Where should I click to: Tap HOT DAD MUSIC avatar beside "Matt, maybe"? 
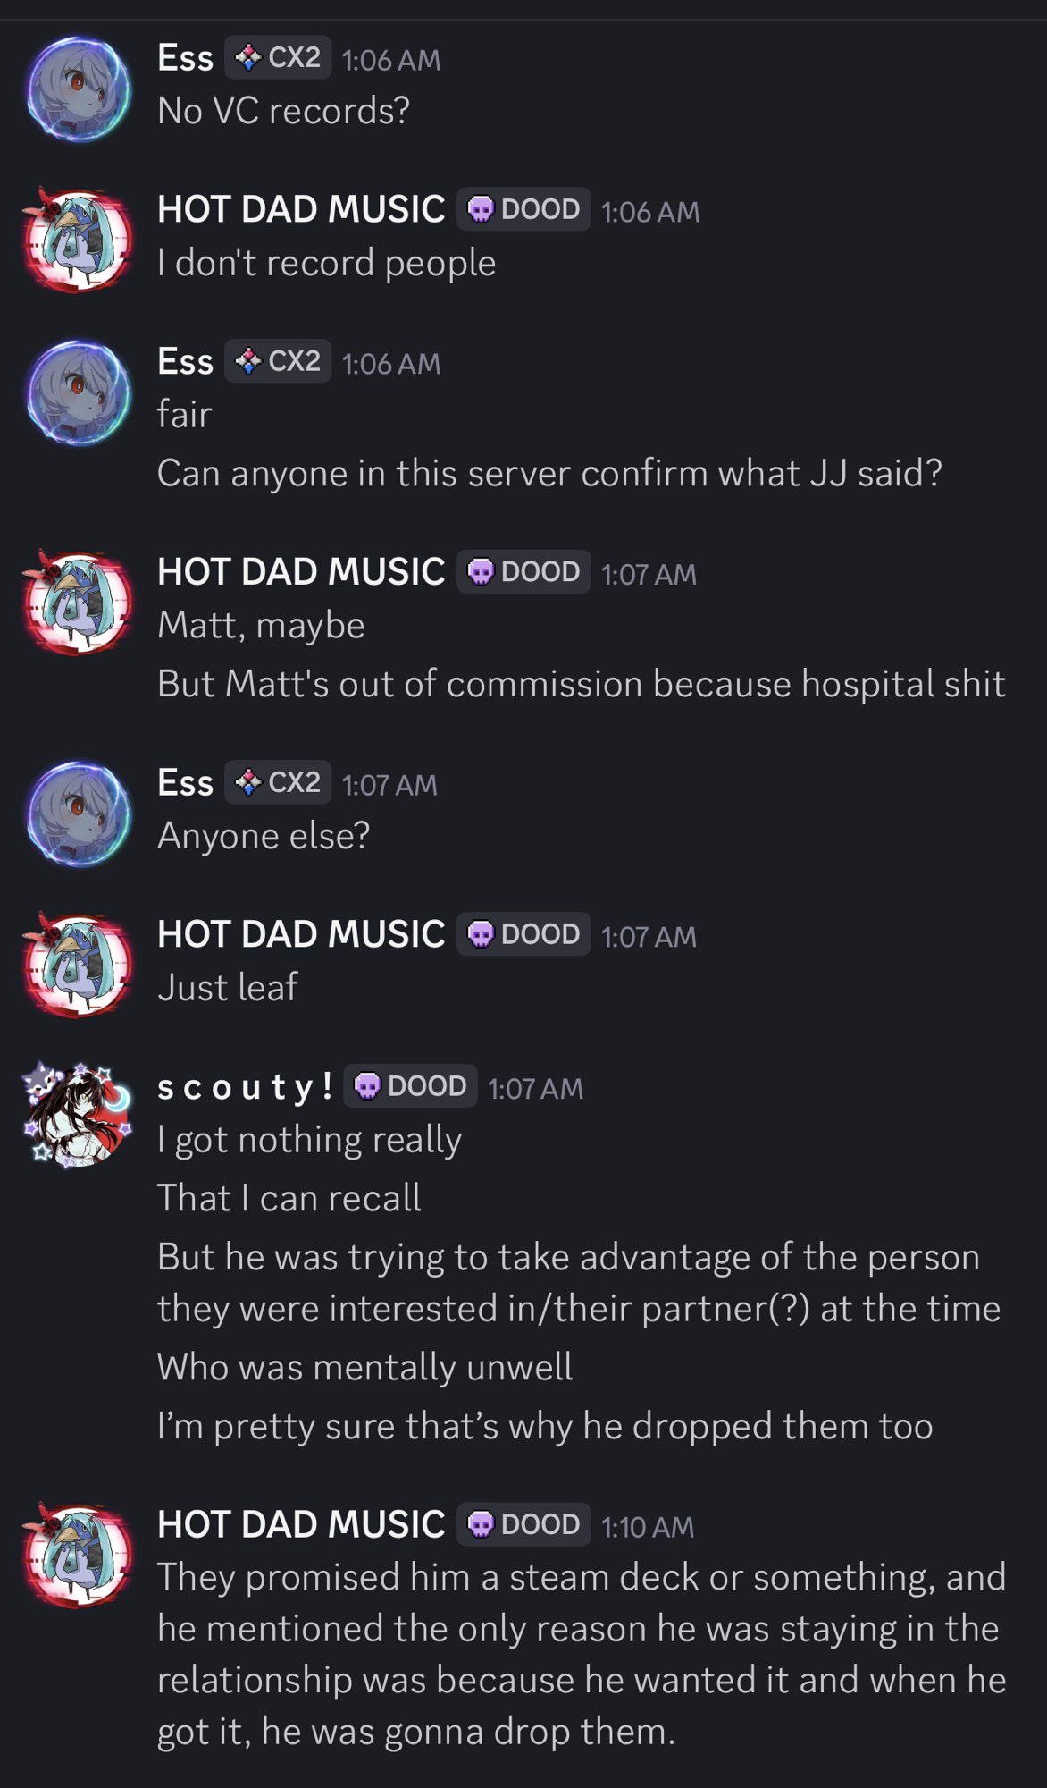pyautogui.click(x=79, y=603)
